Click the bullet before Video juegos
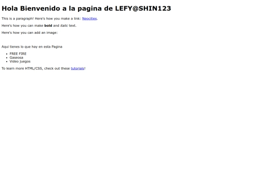This screenshot has height=193, width=257. click(x=7, y=61)
